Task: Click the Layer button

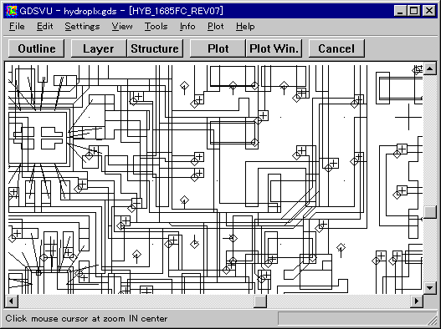Action: pyautogui.click(x=99, y=48)
